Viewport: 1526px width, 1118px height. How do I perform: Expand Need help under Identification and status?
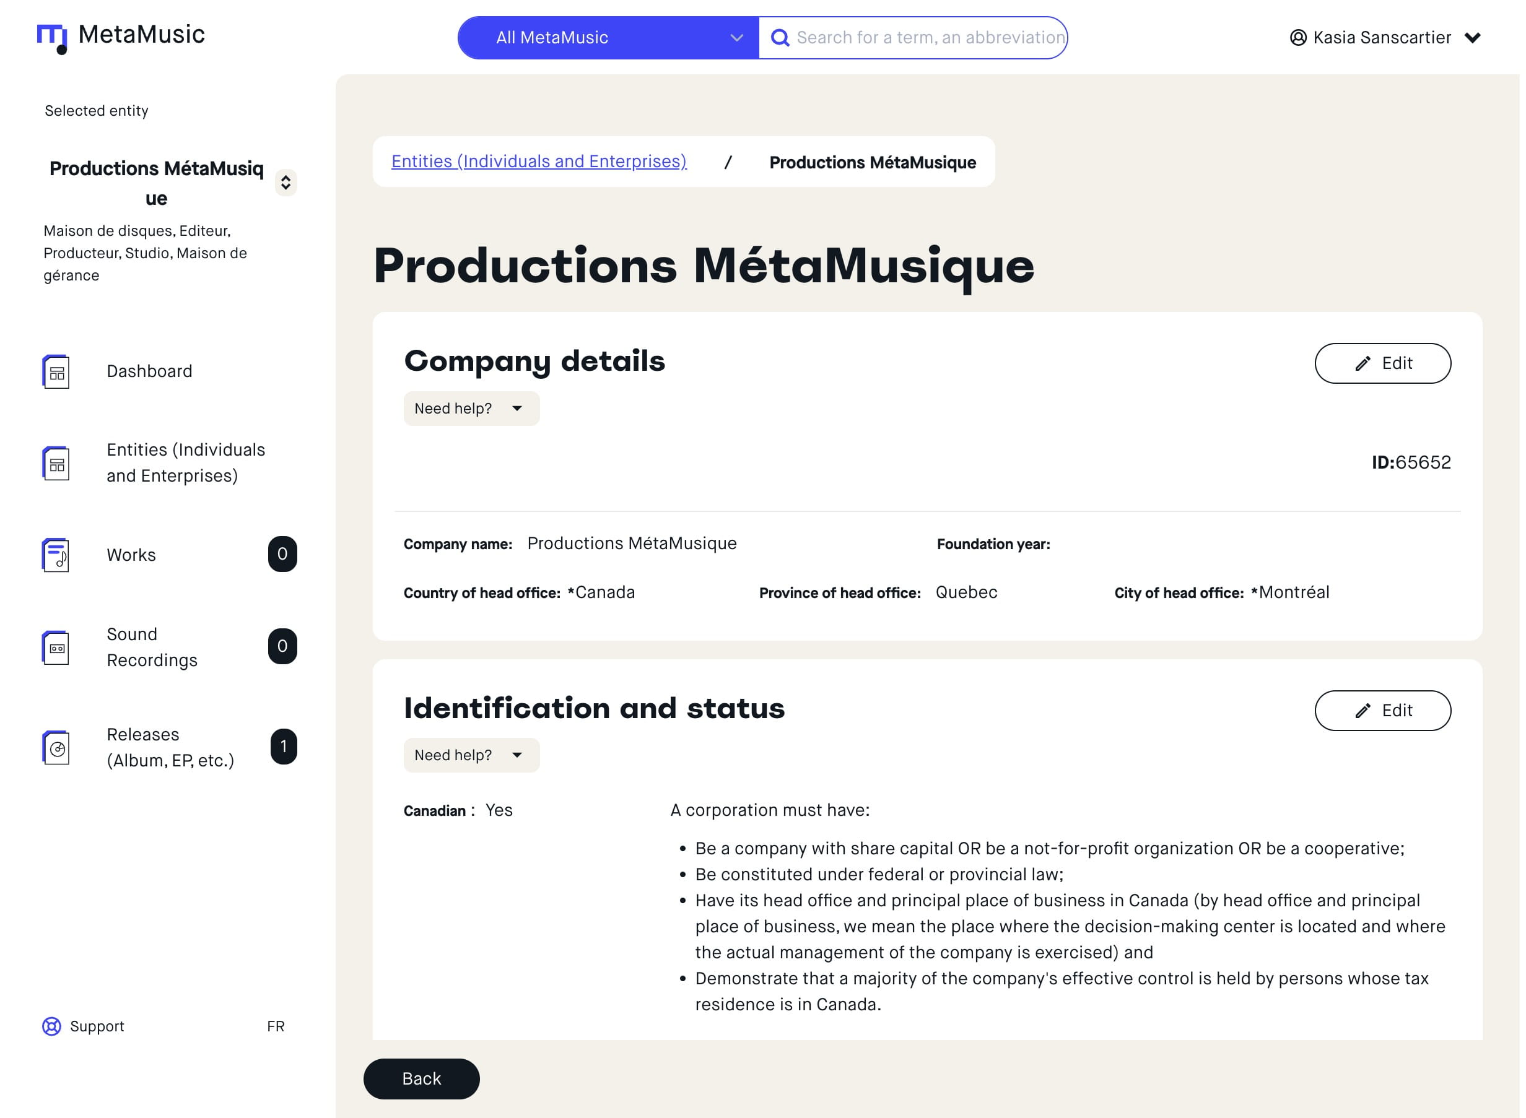click(471, 755)
